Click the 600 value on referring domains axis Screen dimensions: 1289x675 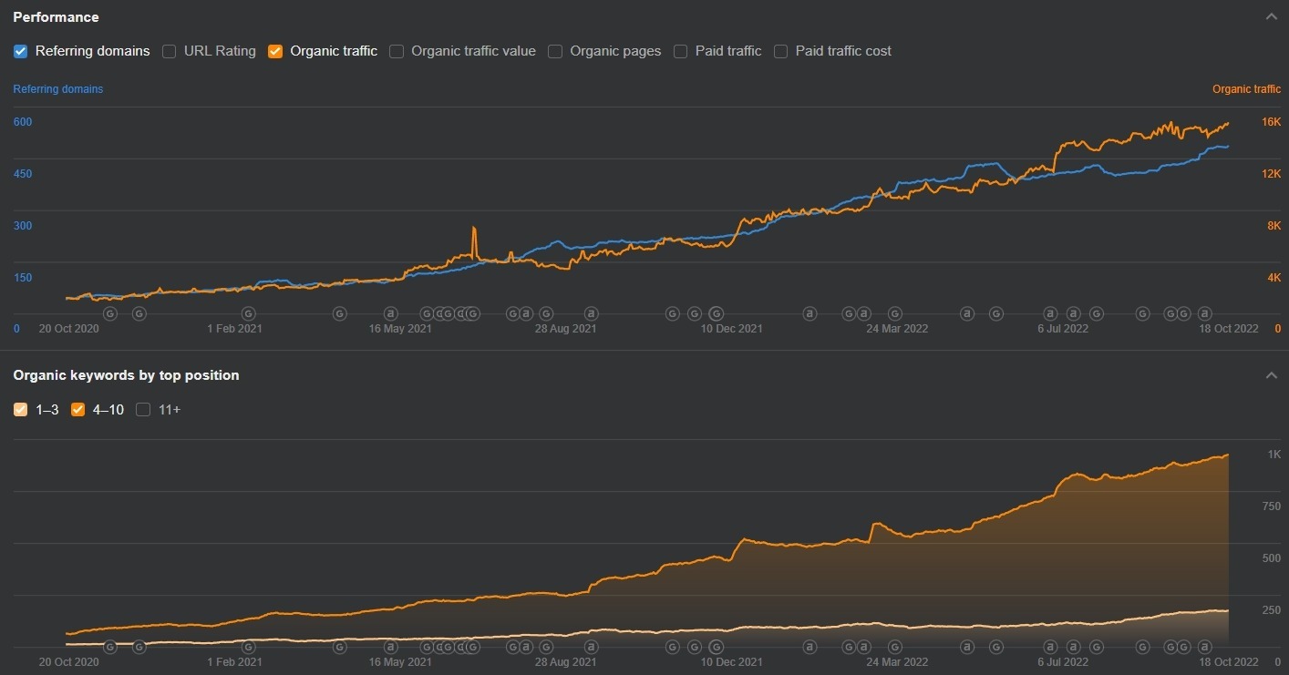(22, 122)
